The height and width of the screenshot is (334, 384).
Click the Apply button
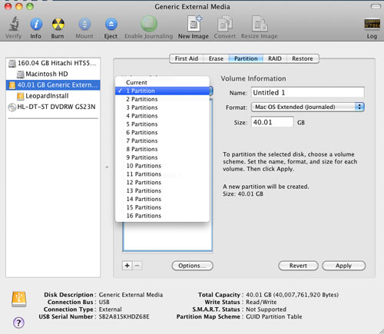point(344,266)
